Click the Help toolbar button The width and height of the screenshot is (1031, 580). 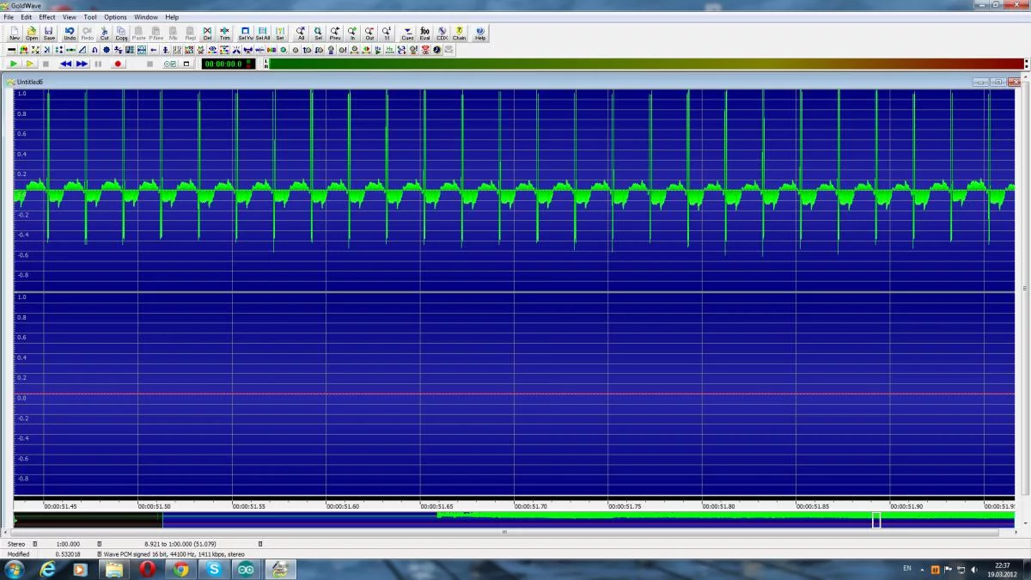pos(480,34)
